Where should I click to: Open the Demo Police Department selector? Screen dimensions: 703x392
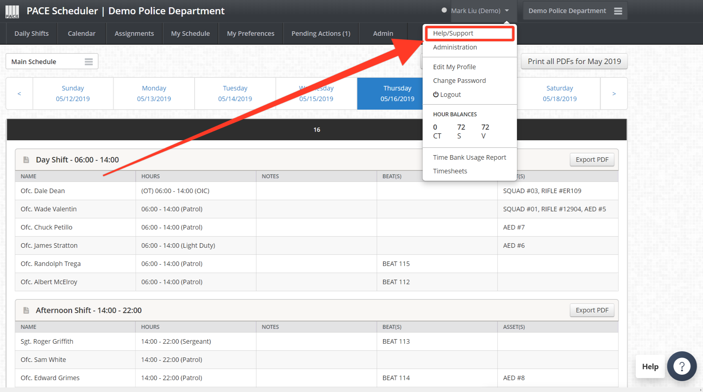coord(575,11)
